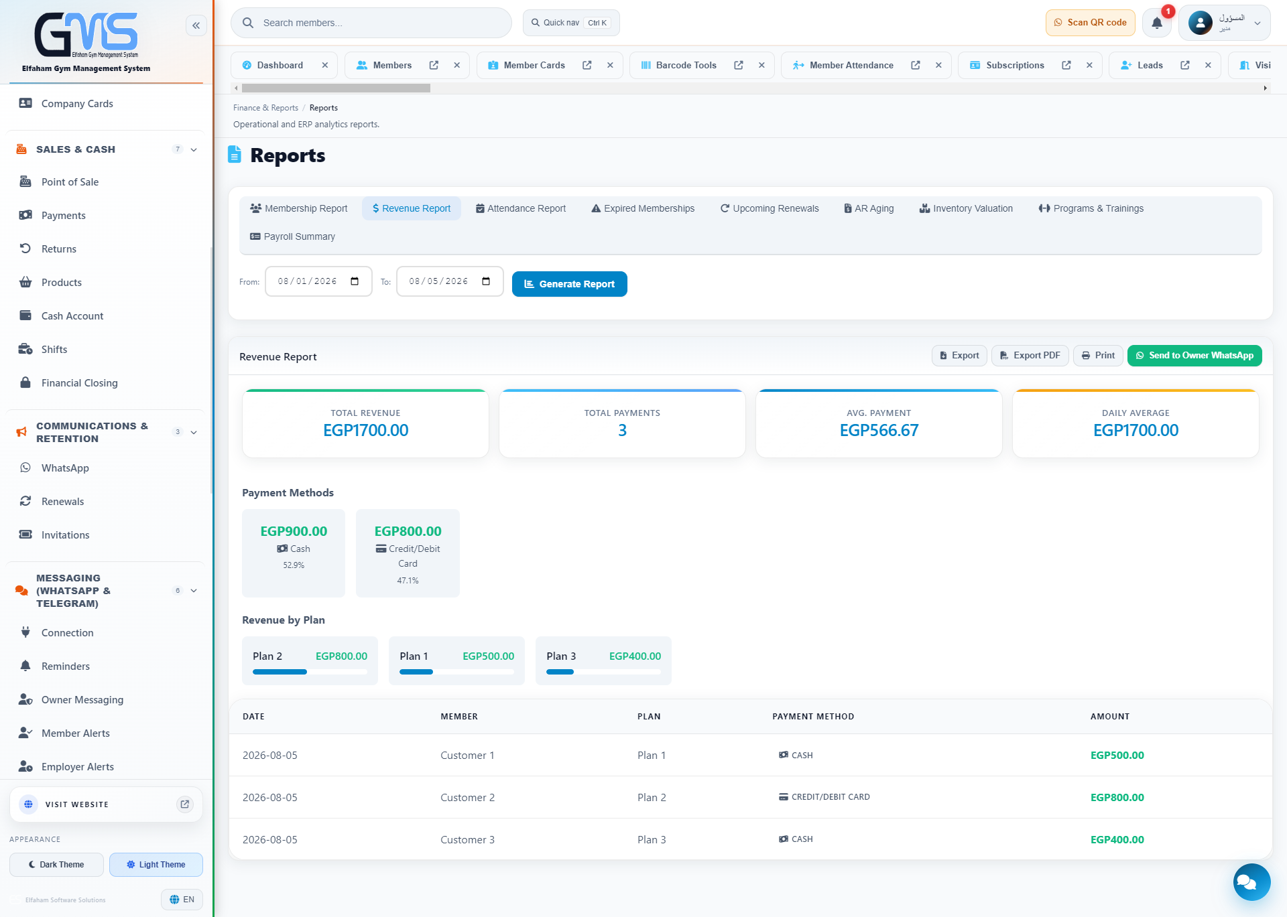Collapse the Communications & Retention section
This screenshot has width=1287, height=917.
point(194,432)
